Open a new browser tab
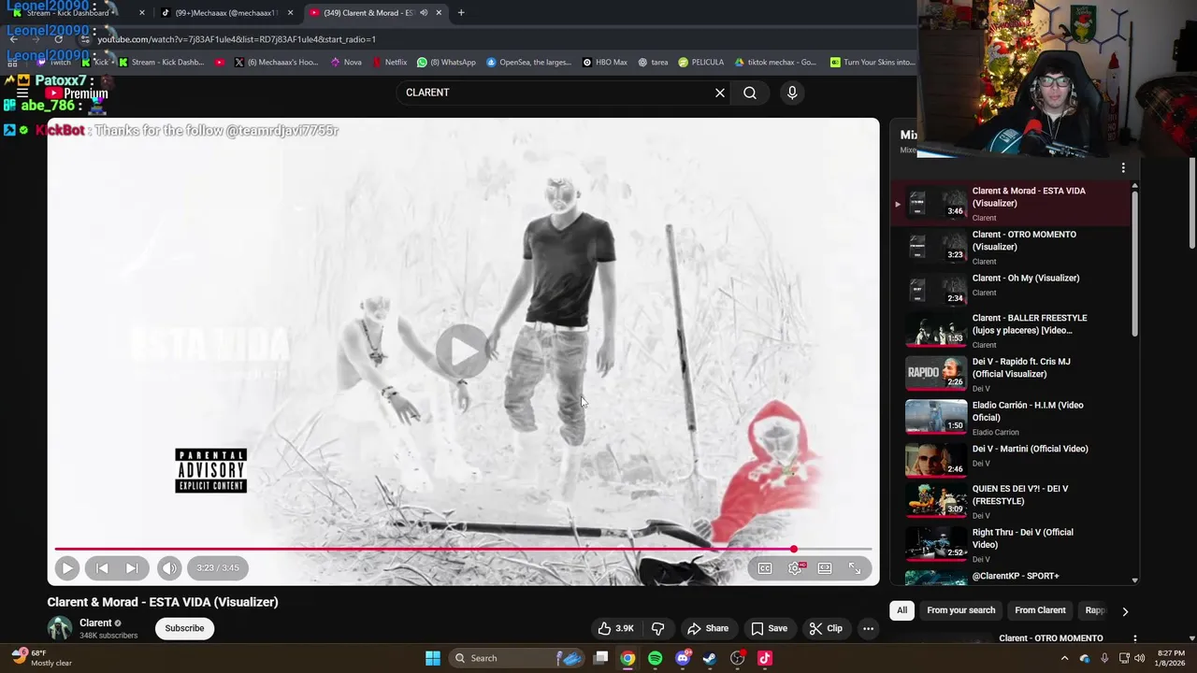 click(461, 13)
